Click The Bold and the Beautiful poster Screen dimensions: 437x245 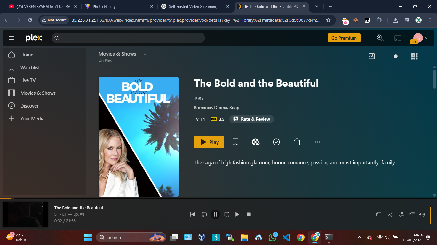[139, 137]
